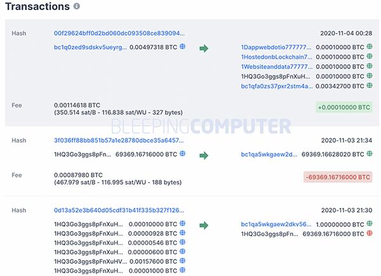
Task: Click globe icon beside 0.00157600 BTC
Action: click(182, 261)
